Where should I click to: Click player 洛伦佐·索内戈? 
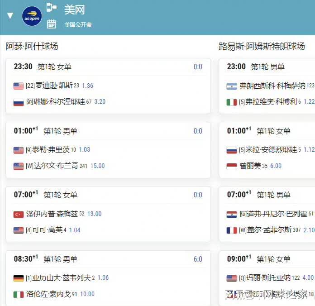[48, 294]
